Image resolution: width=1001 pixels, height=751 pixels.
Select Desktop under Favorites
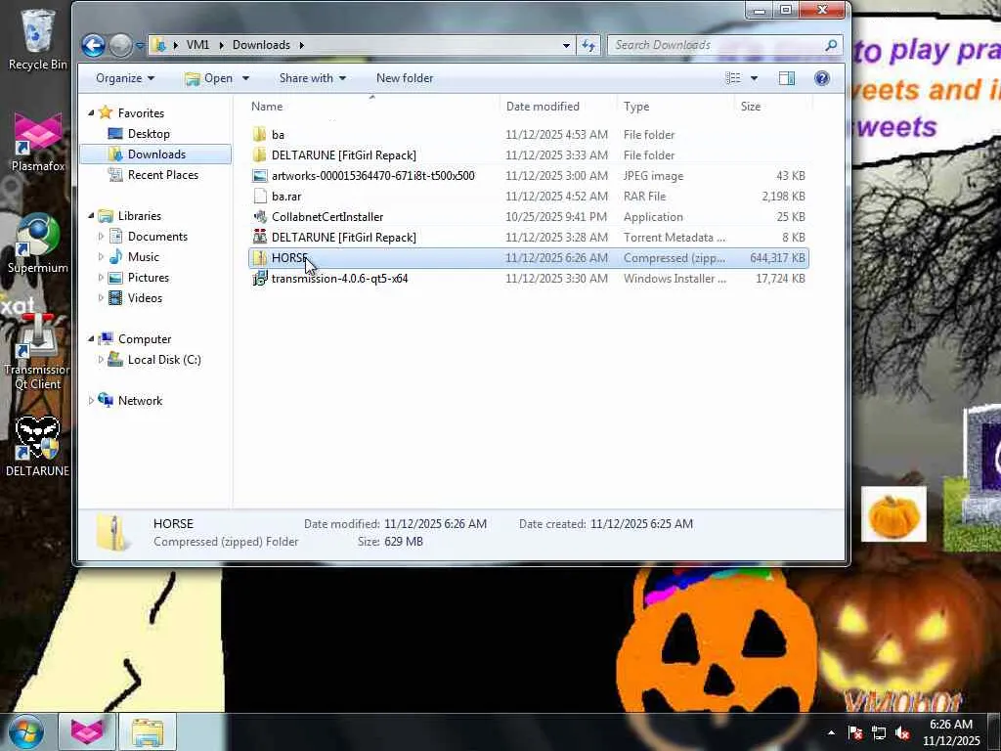pyautogui.click(x=149, y=133)
